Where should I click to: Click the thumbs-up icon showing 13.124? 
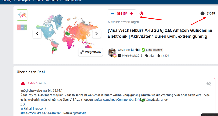point(158,56)
